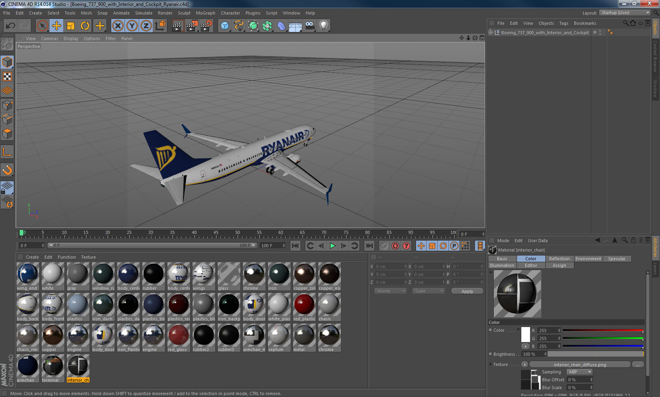Open the spline pen tool icon

coord(239,26)
